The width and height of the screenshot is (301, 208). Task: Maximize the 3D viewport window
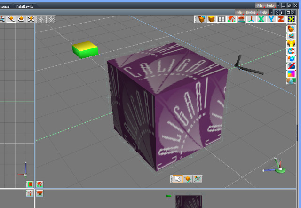(x=288, y=12)
